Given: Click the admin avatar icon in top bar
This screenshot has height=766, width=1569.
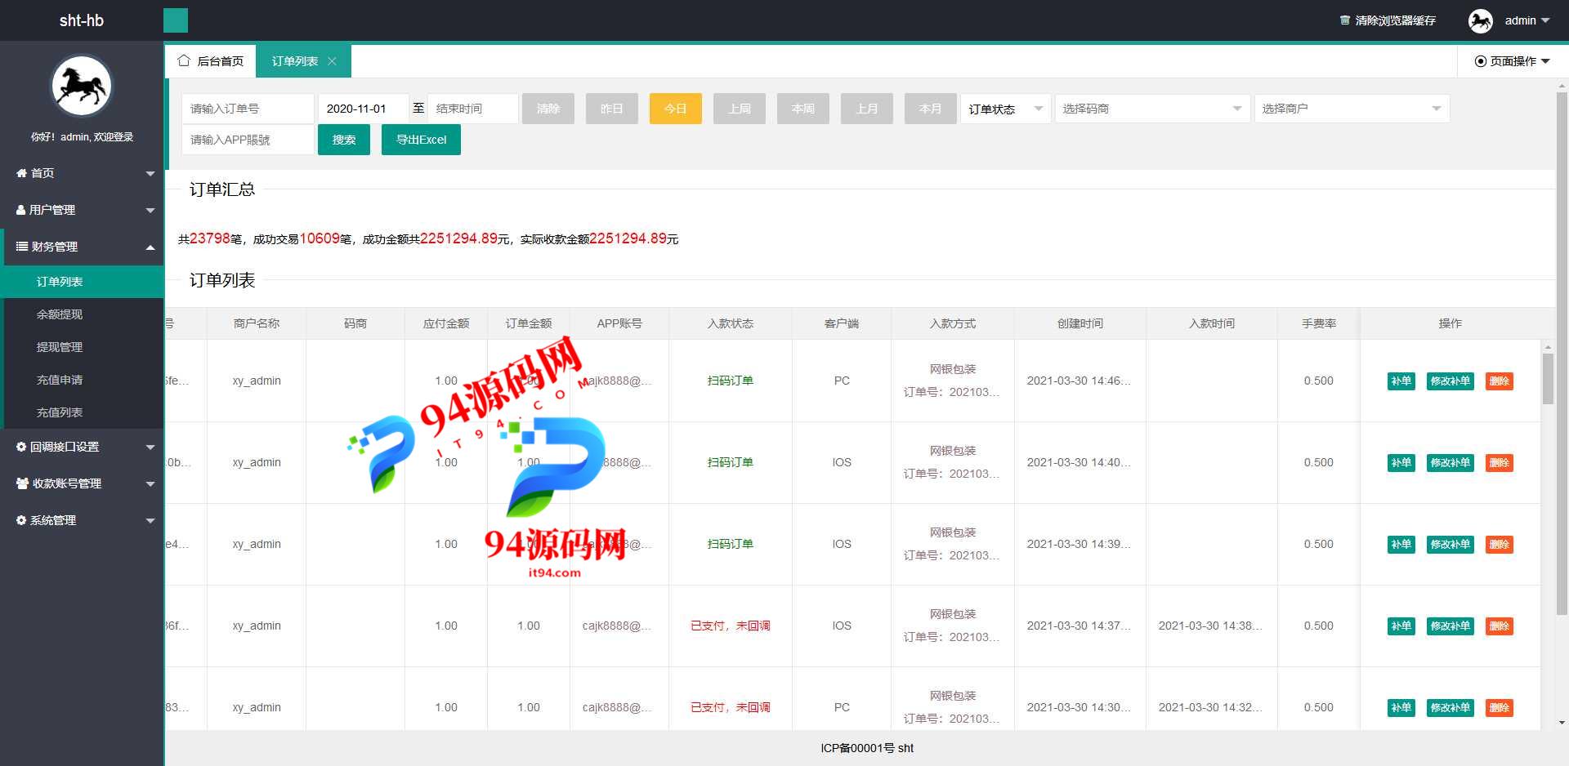Looking at the screenshot, I should coord(1480,20).
